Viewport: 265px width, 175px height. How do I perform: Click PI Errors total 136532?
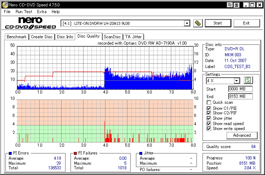[x=54, y=168]
